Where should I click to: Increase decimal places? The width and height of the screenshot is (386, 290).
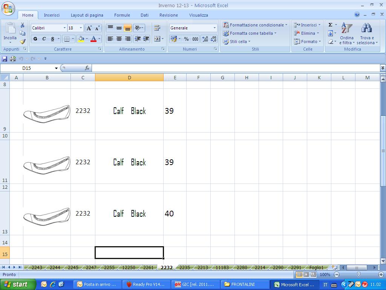click(205, 39)
